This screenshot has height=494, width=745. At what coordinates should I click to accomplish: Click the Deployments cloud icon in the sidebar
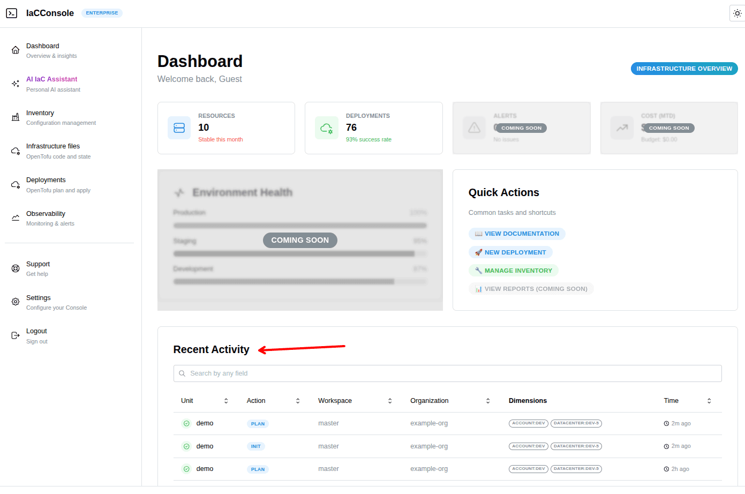16,184
